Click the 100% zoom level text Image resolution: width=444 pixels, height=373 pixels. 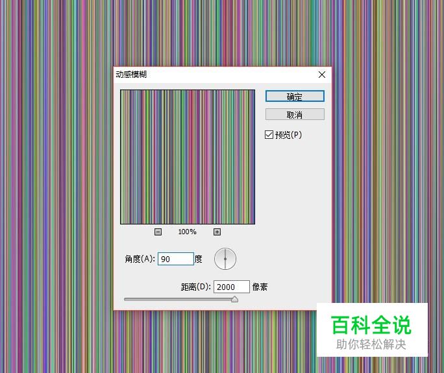[x=187, y=232]
